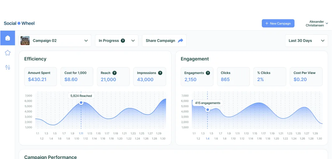
Task: Click the 5,824 Reached chart point
Action: 81,103
